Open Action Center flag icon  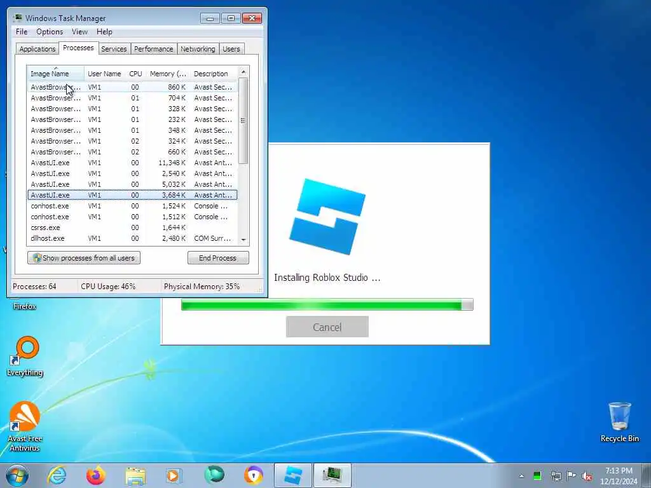point(572,475)
